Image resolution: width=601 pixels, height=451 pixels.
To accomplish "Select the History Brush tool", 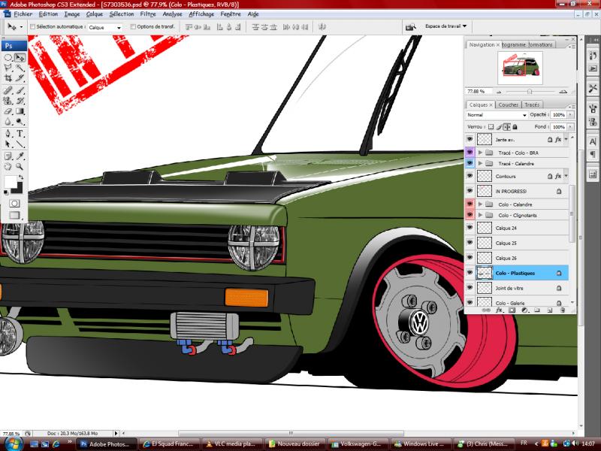I will [x=20, y=101].
